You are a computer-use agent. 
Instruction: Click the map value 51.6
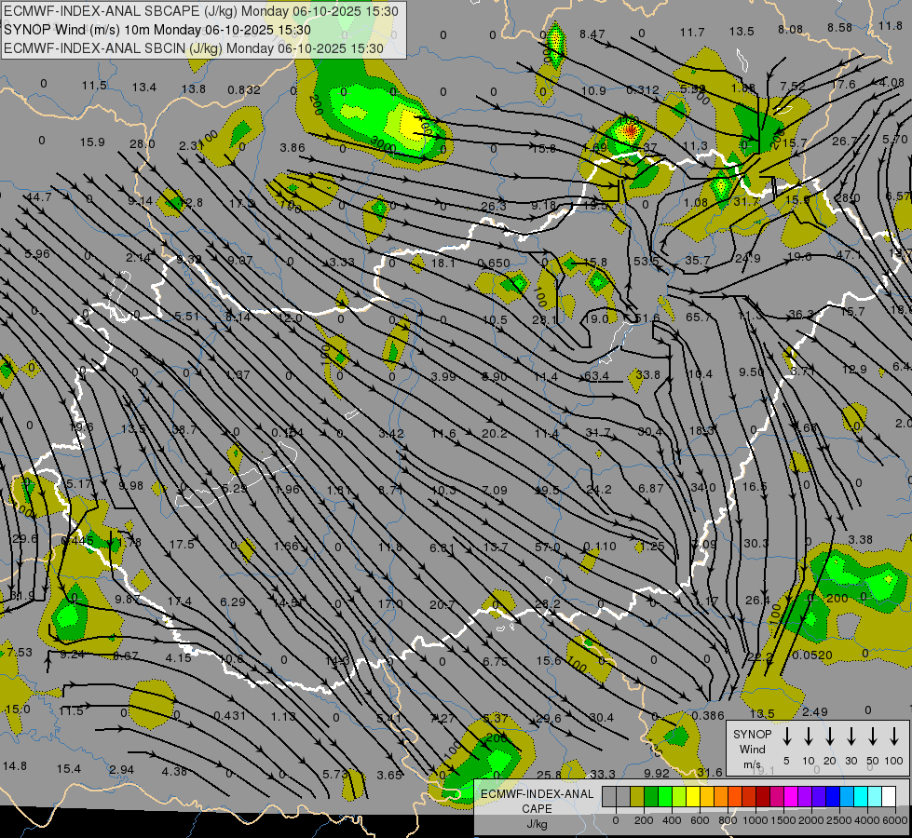[647, 318]
